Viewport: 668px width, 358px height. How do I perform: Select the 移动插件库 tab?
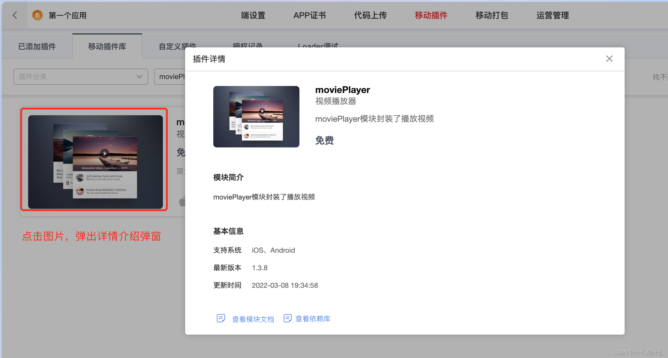coord(107,47)
